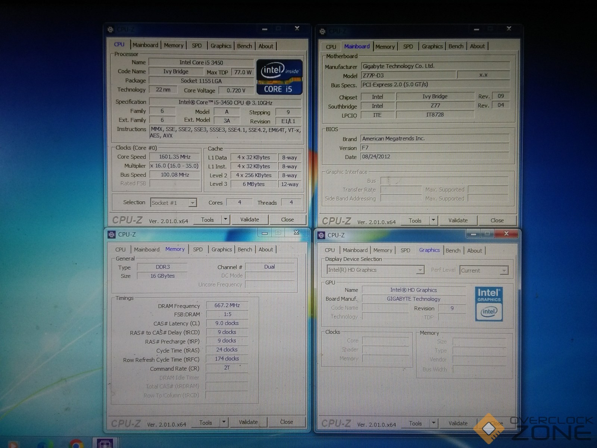Go to SPD tab in Memory window
This screenshot has width=597, height=448.
[198, 249]
